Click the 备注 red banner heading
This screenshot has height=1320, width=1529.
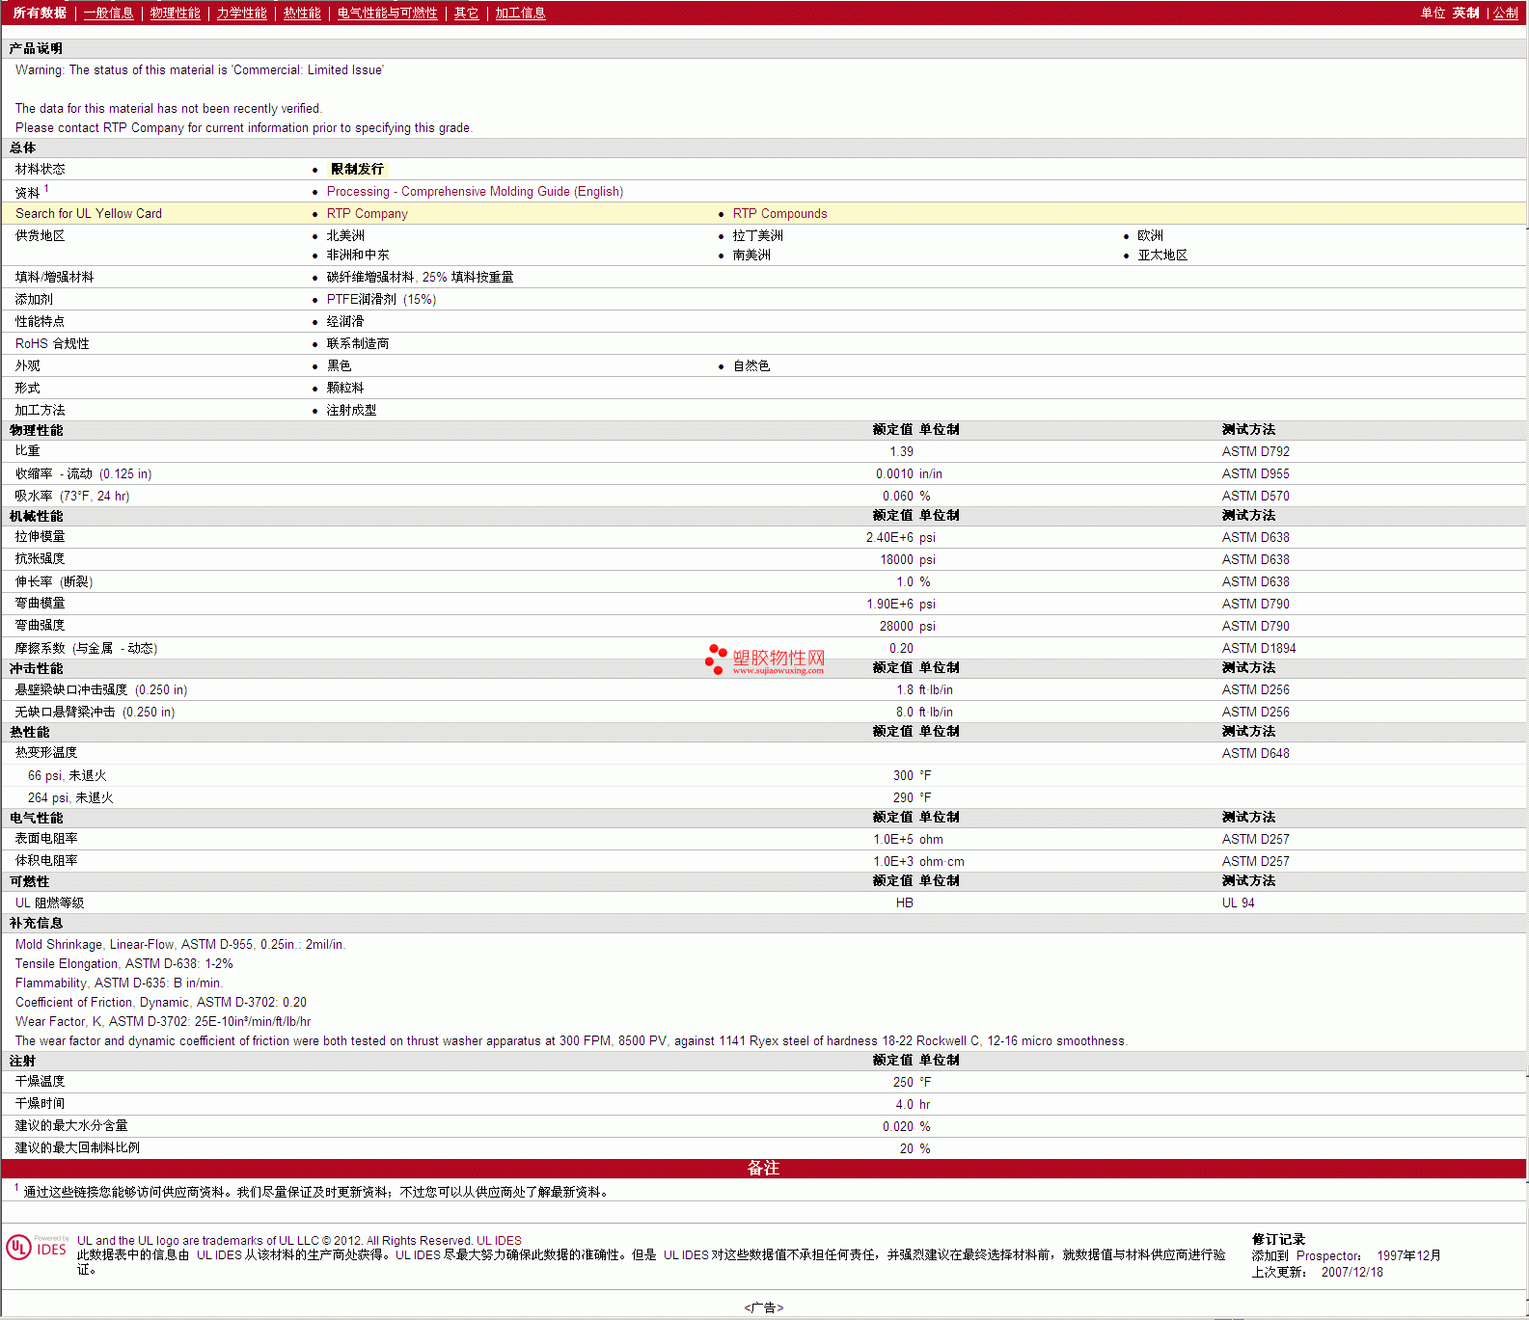tap(763, 1168)
